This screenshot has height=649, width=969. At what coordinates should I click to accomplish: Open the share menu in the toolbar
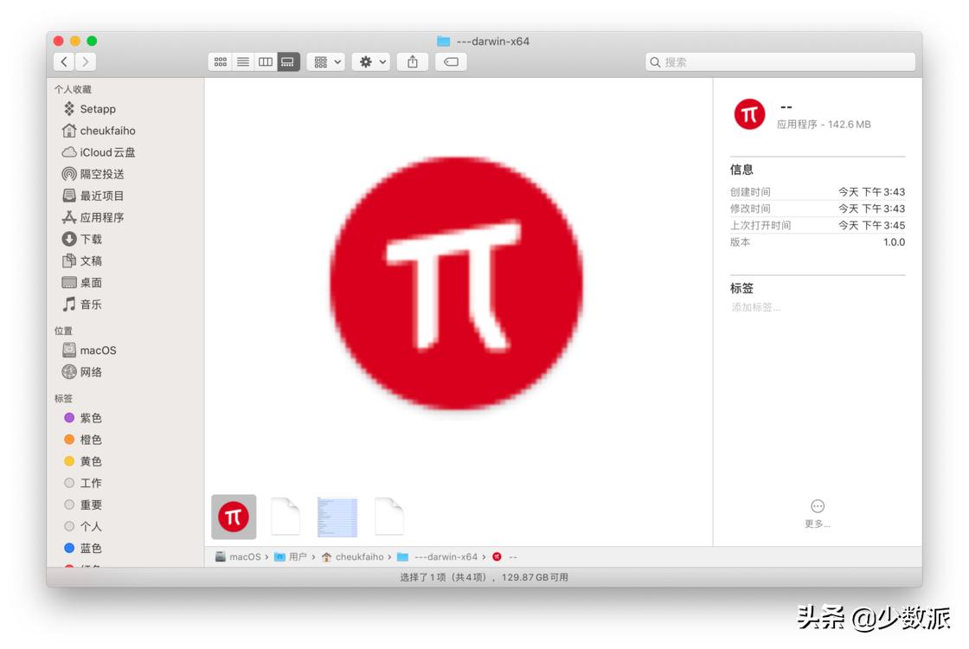coord(413,61)
